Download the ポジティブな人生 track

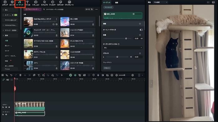point(57,57)
